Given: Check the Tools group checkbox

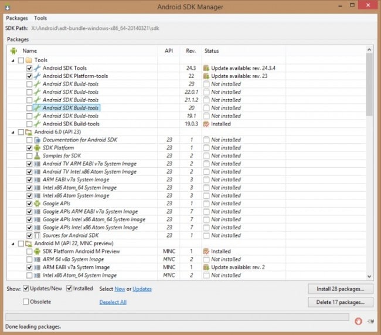Looking at the screenshot, I should 21,60.
